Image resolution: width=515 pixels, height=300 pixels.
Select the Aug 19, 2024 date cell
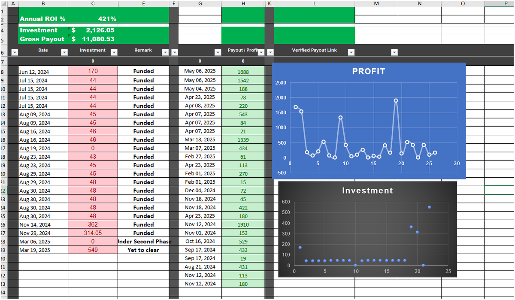(x=43, y=148)
